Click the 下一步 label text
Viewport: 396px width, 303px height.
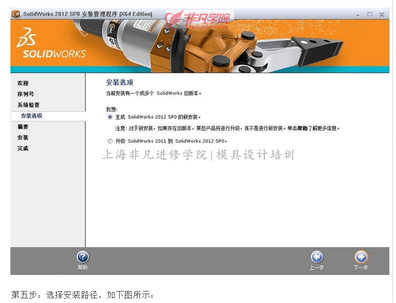(361, 268)
